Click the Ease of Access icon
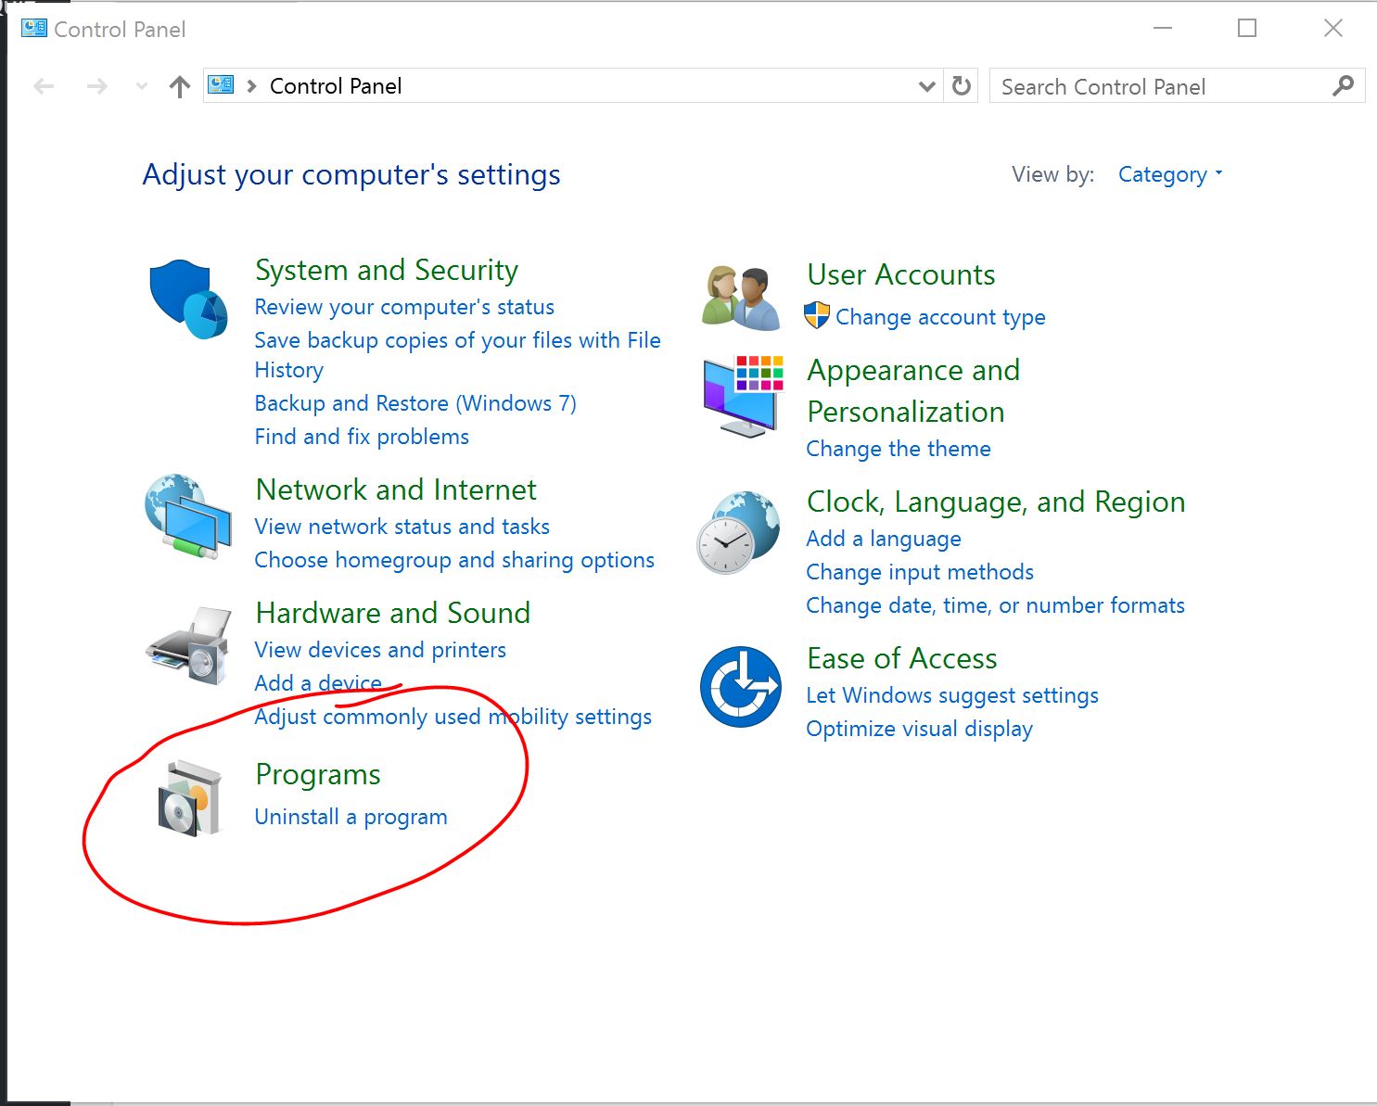This screenshot has height=1106, width=1377. click(741, 687)
